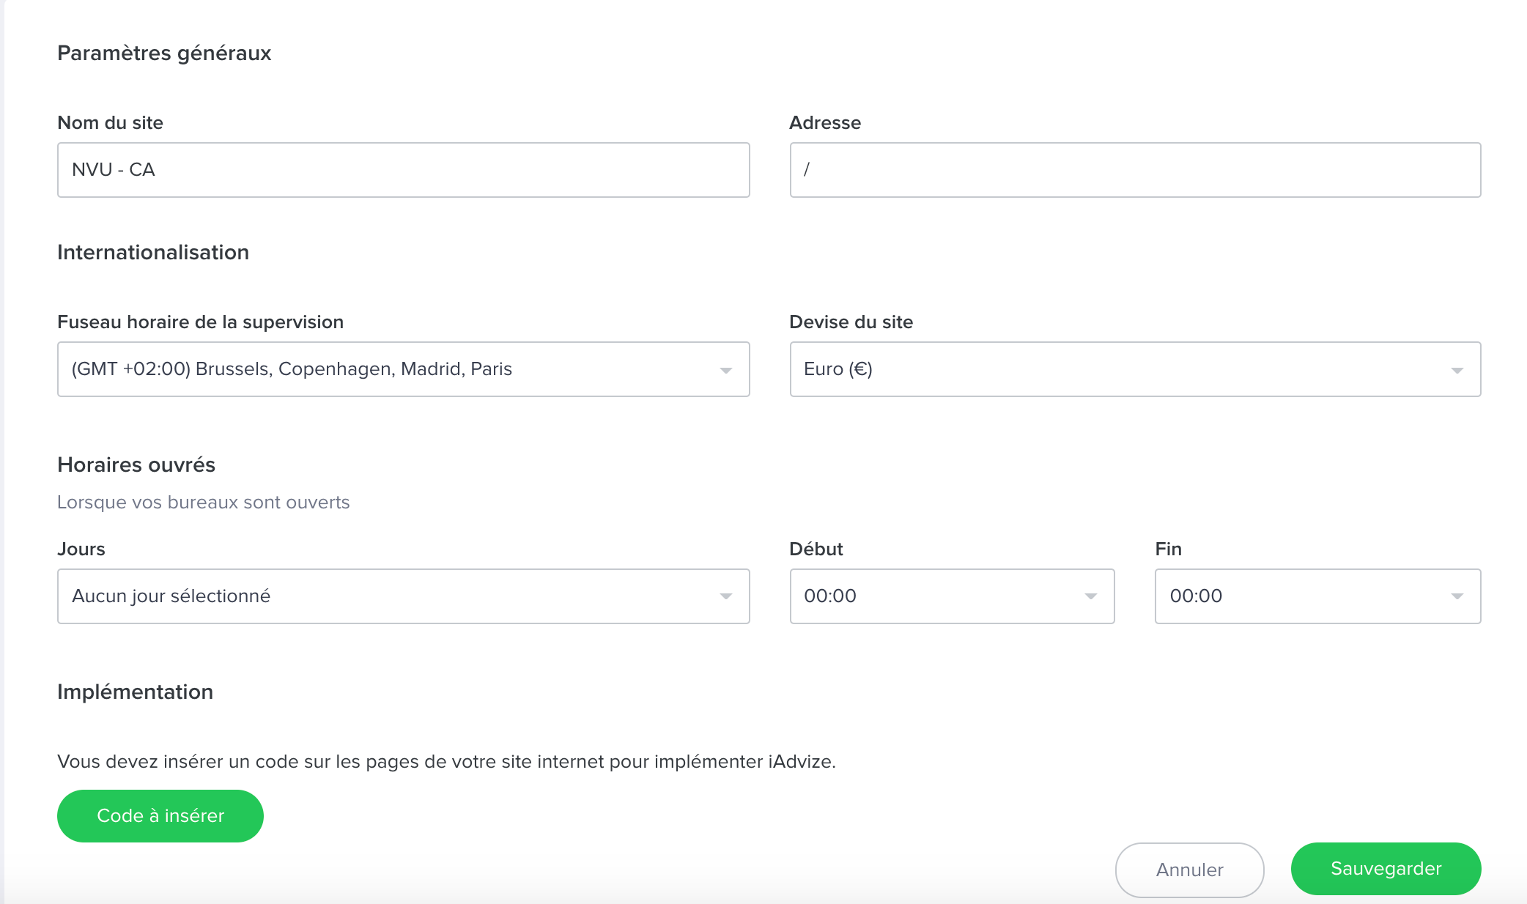Click the Fuseau horaire de la supervision label

pos(201,322)
